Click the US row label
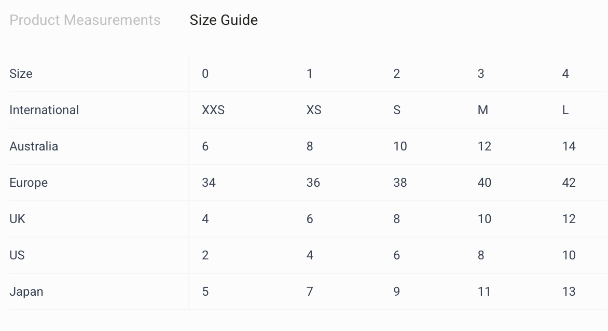The image size is (608, 331). coord(17,255)
